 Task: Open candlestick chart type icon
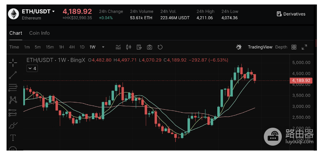(x=129, y=47)
